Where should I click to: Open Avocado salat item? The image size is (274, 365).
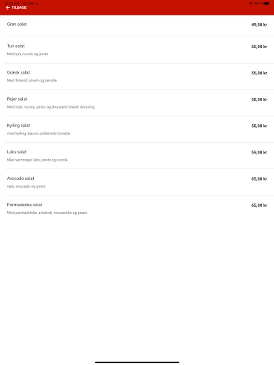pyautogui.click(x=21, y=178)
